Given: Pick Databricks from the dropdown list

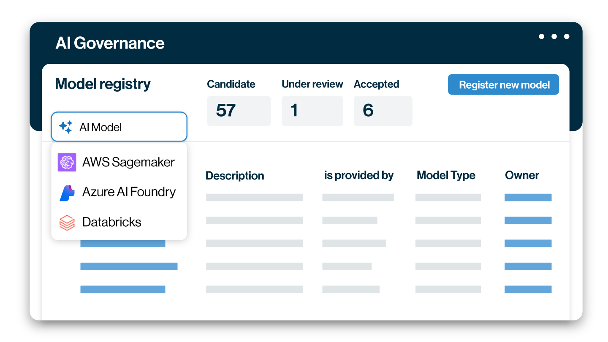Looking at the screenshot, I should pyautogui.click(x=111, y=222).
